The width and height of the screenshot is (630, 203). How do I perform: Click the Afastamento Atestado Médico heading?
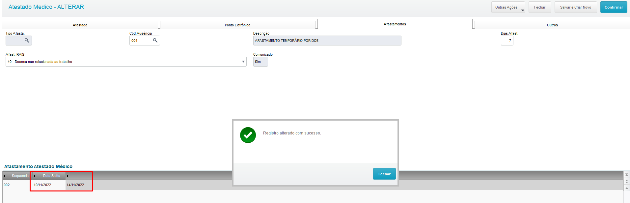click(38, 166)
